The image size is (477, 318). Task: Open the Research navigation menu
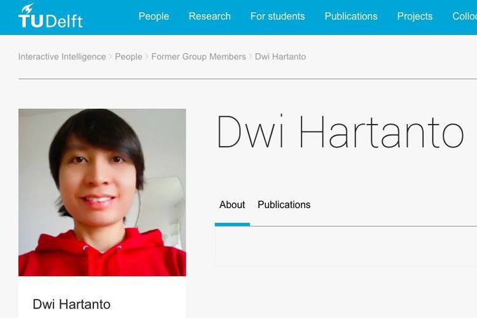point(210,16)
